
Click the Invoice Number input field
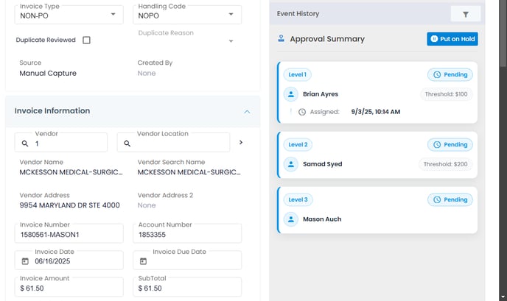69,235
